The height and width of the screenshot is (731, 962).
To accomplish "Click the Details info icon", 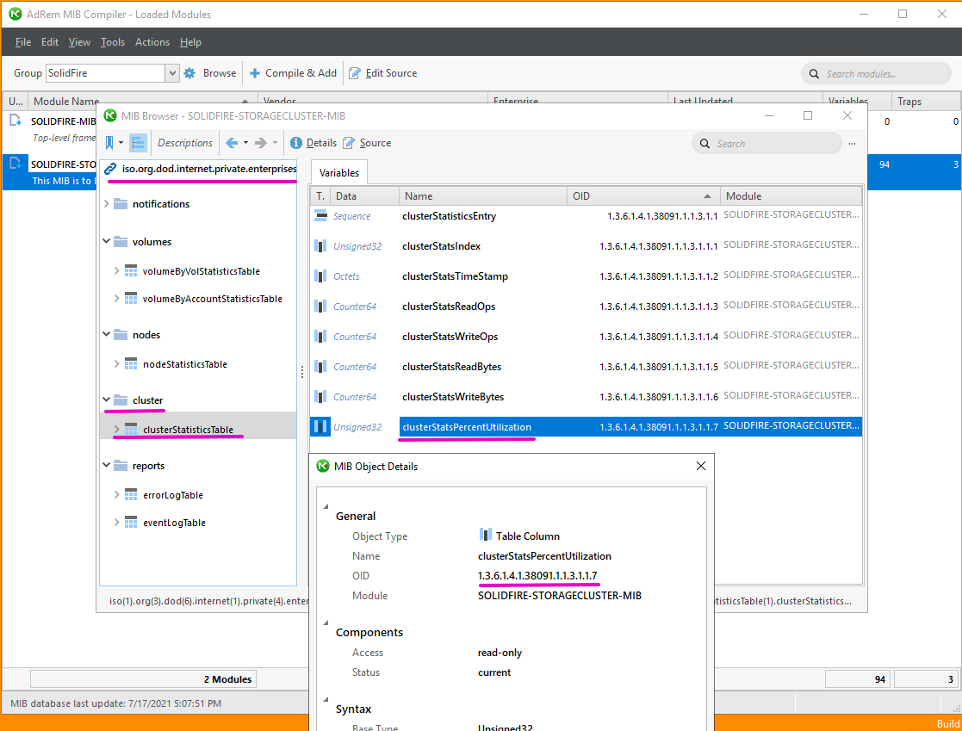I will click(x=295, y=143).
